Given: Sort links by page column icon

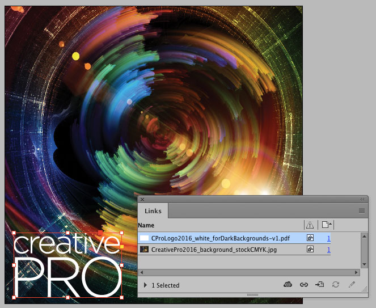Looking at the screenshot, I should point(326,225).
